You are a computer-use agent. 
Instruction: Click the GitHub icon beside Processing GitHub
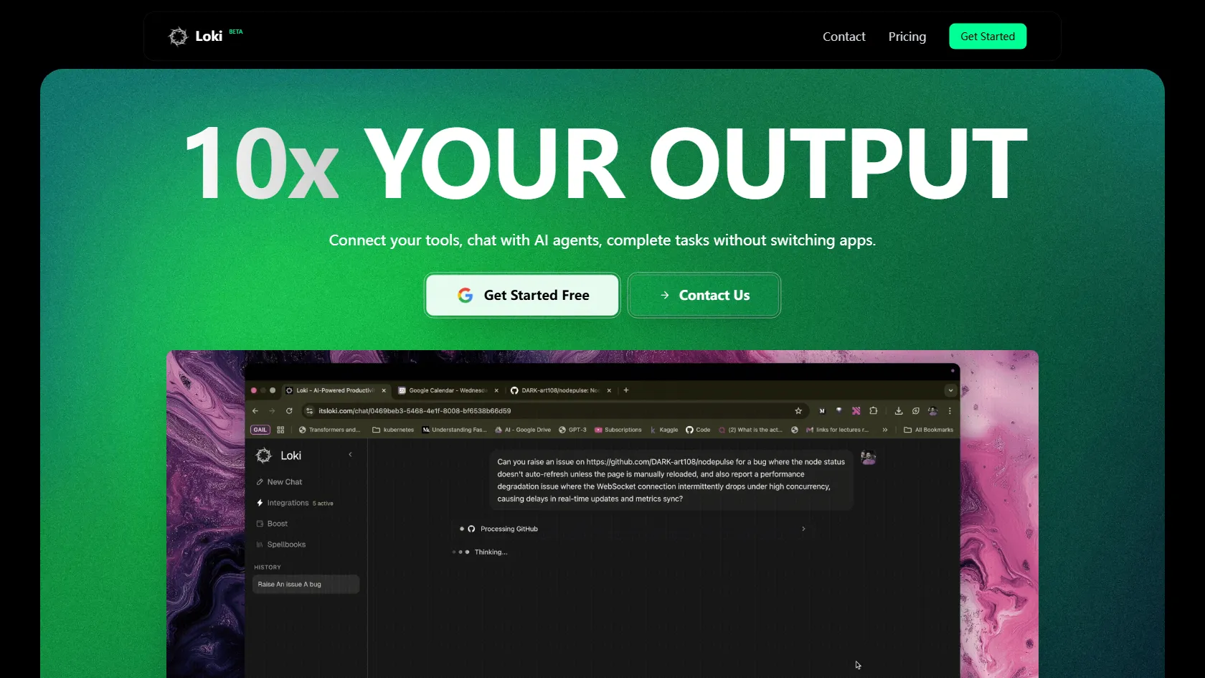point(471,529)
